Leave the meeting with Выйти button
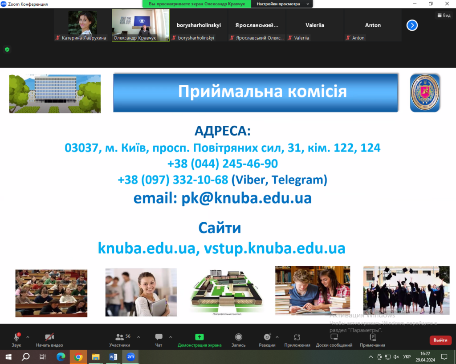 pos(440,340)
